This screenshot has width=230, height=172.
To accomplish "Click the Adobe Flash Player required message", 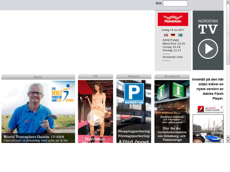I will click(208, 89).
